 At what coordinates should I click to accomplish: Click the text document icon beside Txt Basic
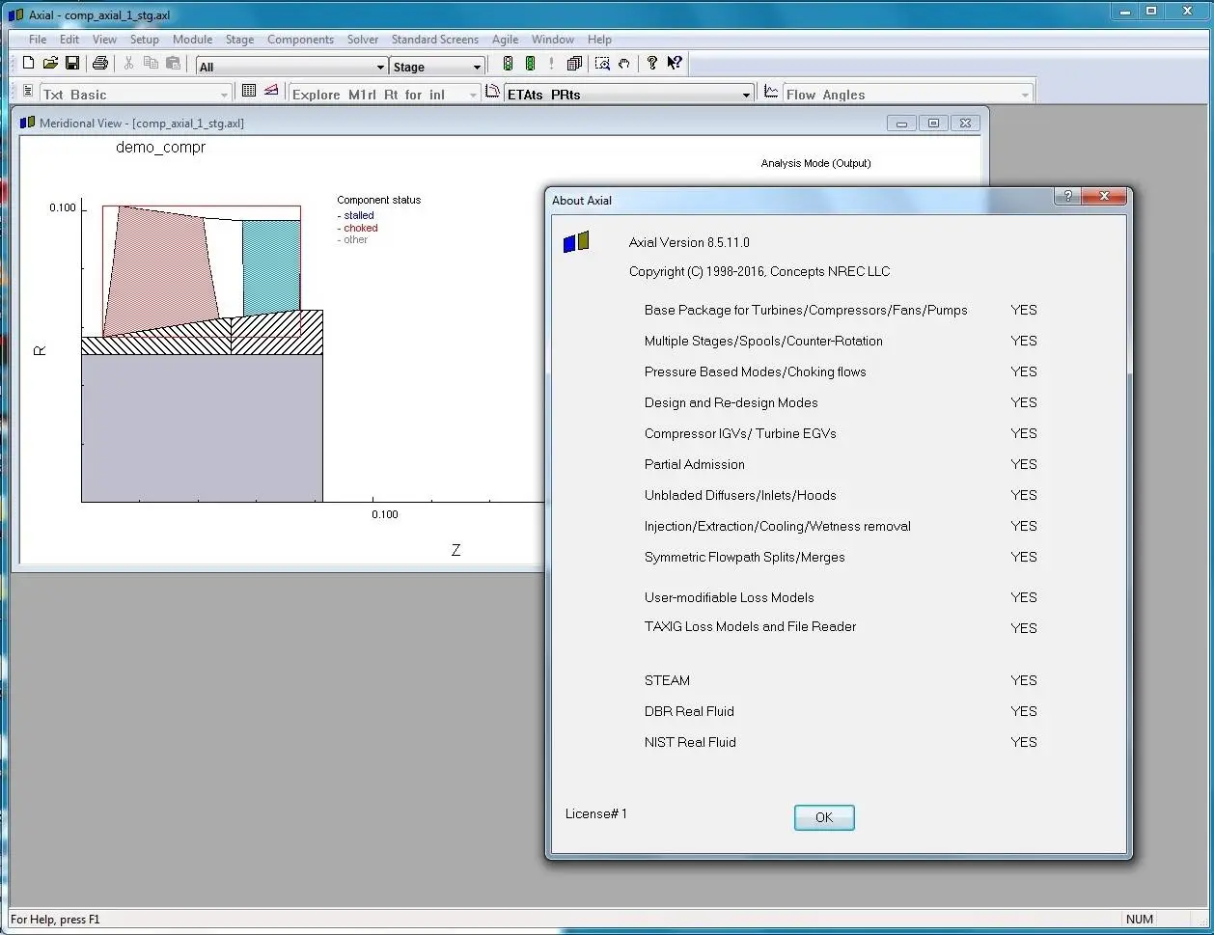(x=27, y=92)
